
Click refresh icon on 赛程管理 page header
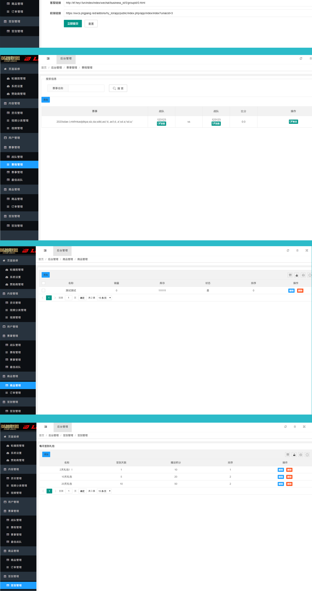(x=301, y=58)
